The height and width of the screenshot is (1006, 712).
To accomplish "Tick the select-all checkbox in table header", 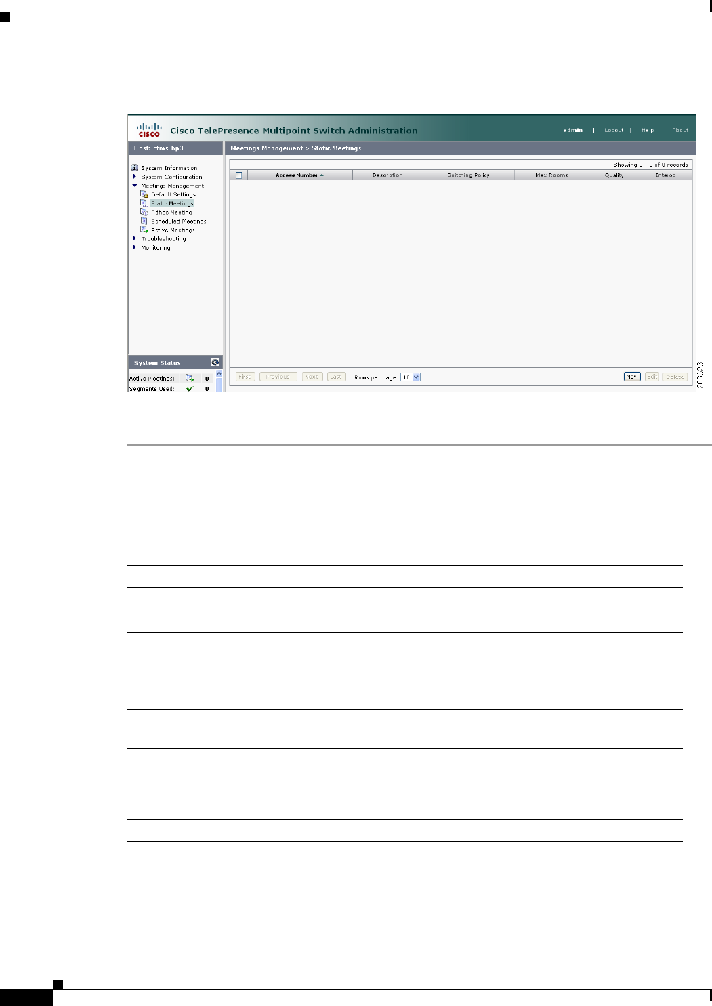I will (x=238, y=175).
